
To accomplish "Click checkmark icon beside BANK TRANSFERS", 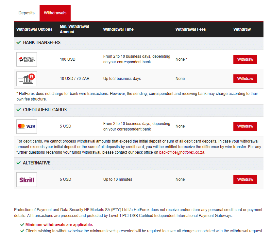I will click(x=19, y=42).
